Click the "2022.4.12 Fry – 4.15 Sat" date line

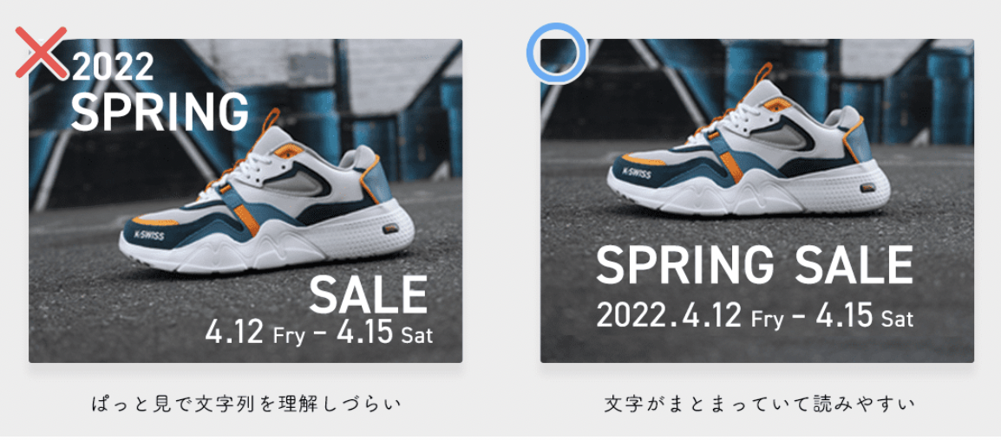pyautogui.click(x=754, y=315)
